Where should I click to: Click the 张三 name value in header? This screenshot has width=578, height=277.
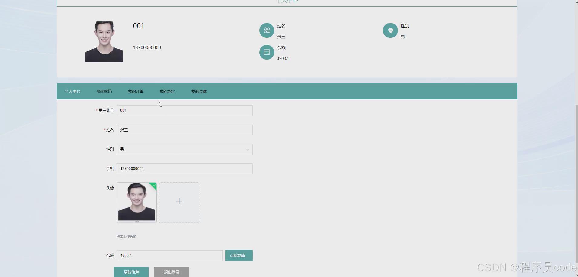(x=281, y=37)
